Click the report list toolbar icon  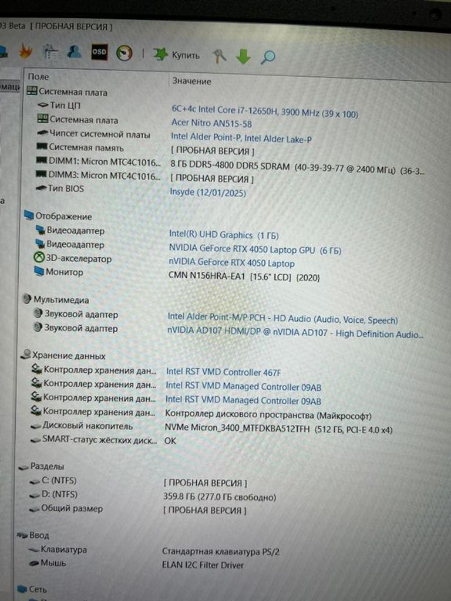[51, 52]
